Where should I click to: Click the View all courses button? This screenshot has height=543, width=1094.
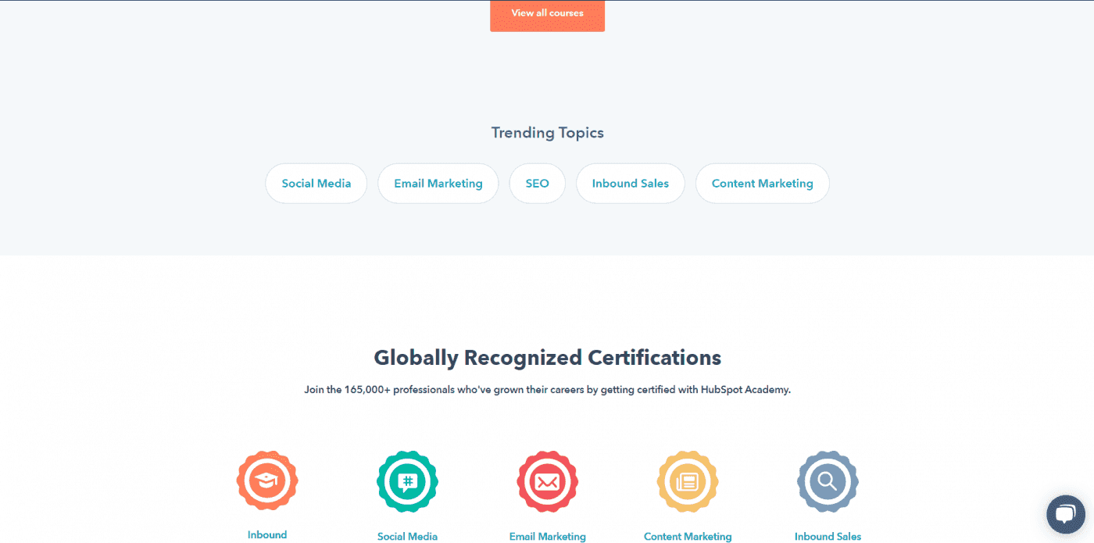click(547, 14)
